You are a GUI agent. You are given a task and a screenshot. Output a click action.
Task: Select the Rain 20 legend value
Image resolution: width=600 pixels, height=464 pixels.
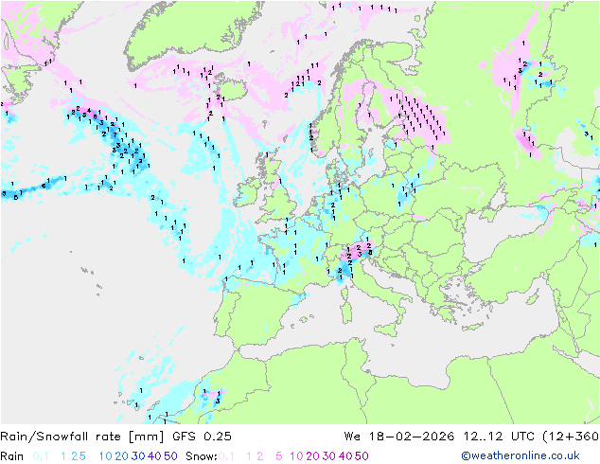(121, 456)
